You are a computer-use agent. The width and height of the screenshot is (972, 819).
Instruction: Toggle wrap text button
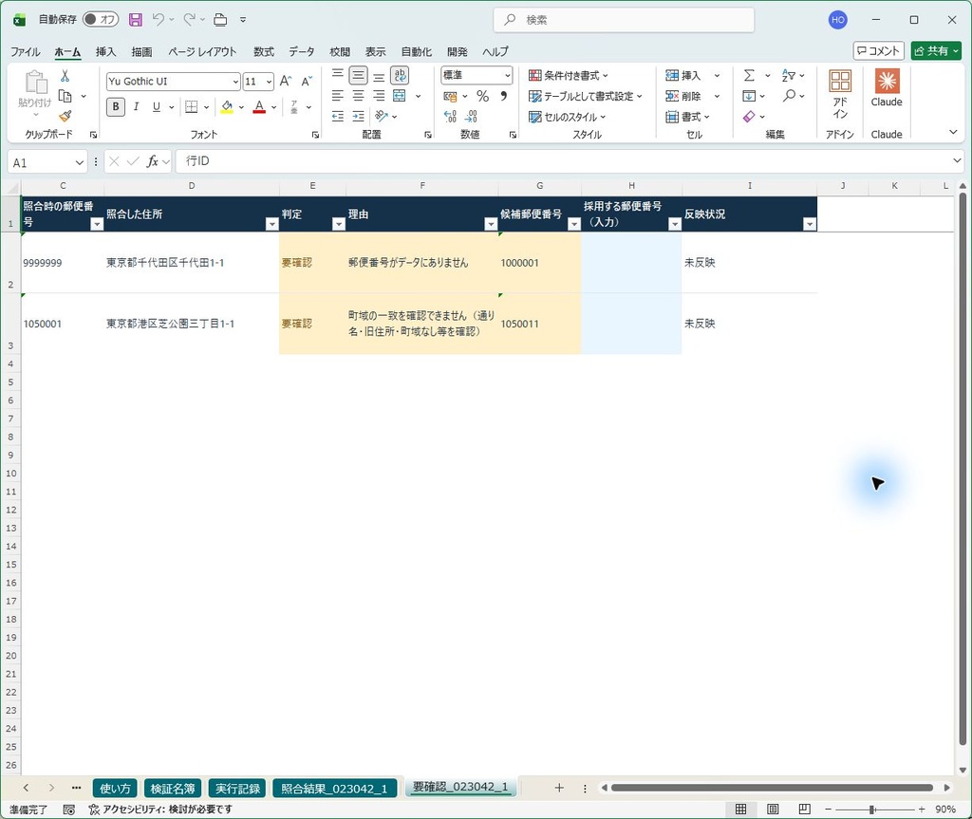click(400, 76)
